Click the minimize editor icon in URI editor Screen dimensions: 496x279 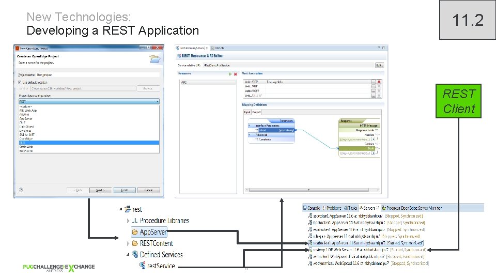tap(379, 48)
